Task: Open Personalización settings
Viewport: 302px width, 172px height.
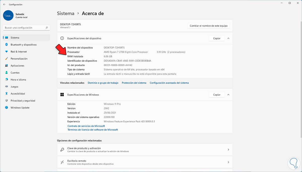Action: 26,59
